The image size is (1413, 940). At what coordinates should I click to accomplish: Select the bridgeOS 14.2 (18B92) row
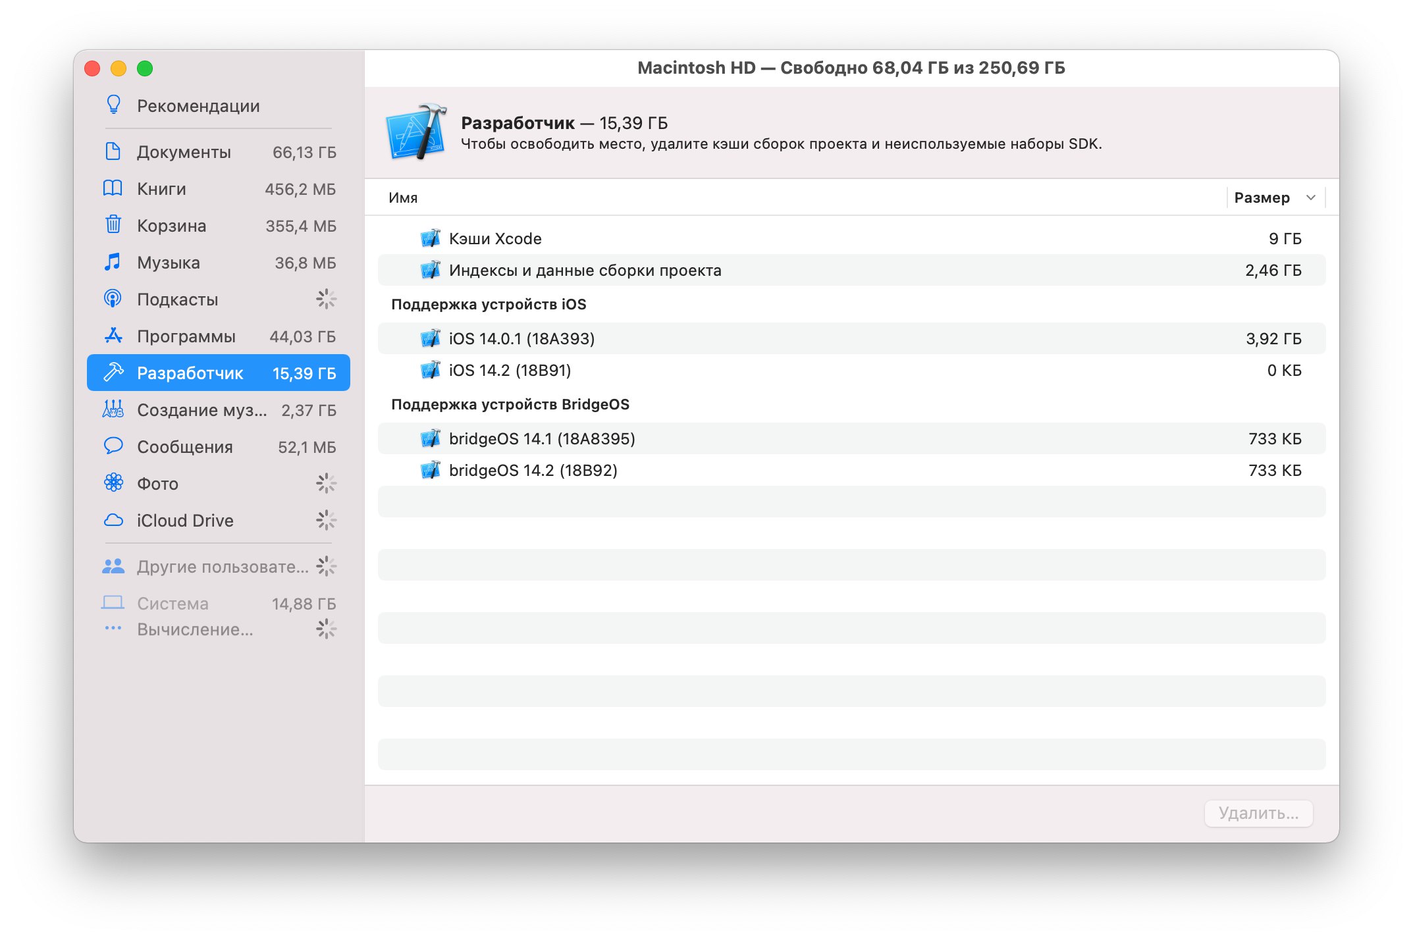pos(851,470)
